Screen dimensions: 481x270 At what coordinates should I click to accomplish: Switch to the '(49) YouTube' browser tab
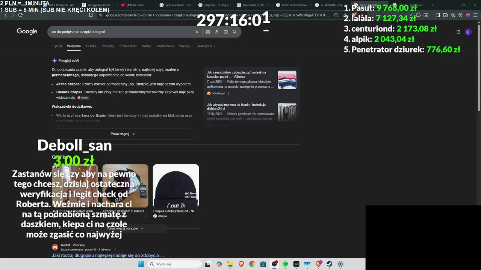point(135,5)
